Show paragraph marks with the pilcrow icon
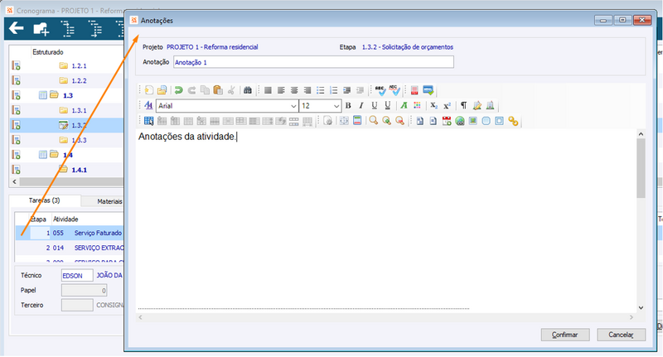Image resolution: width=663 pixels, height=357 pixels. tap(464, 105)
